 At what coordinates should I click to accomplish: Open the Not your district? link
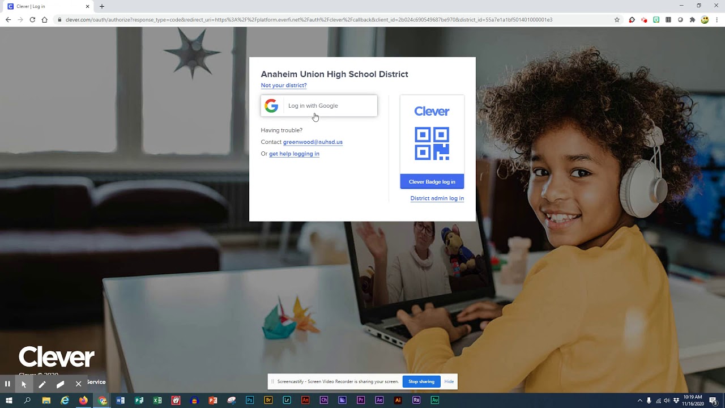pos(284,86)
